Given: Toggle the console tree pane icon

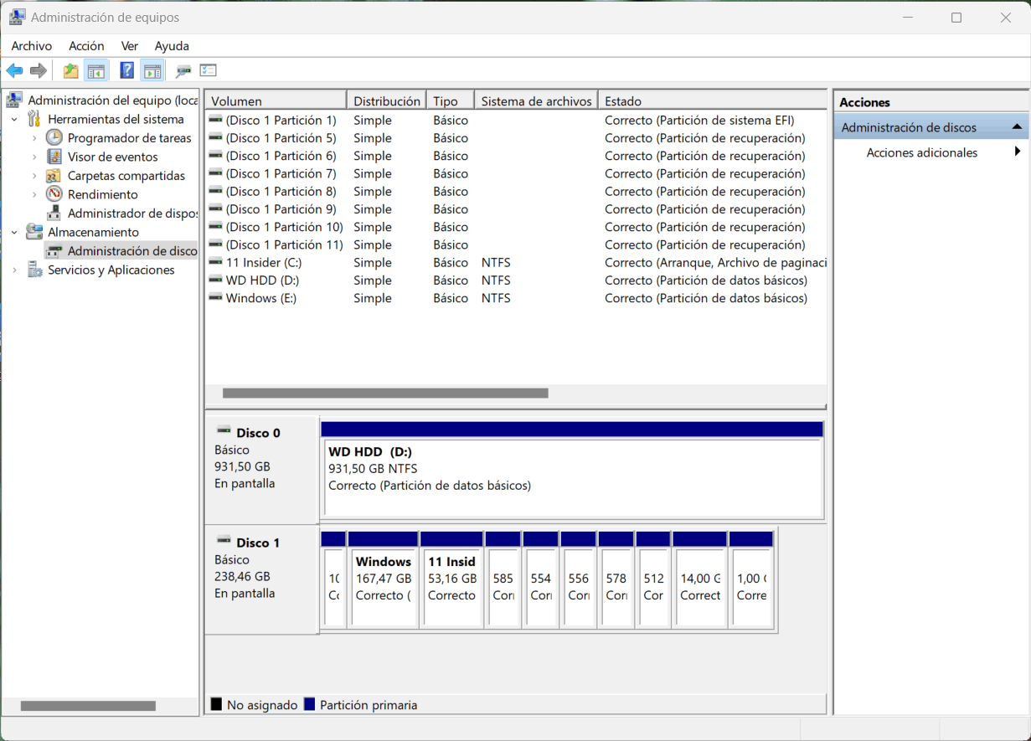Looking at the screenshot, I should (96, 70).
